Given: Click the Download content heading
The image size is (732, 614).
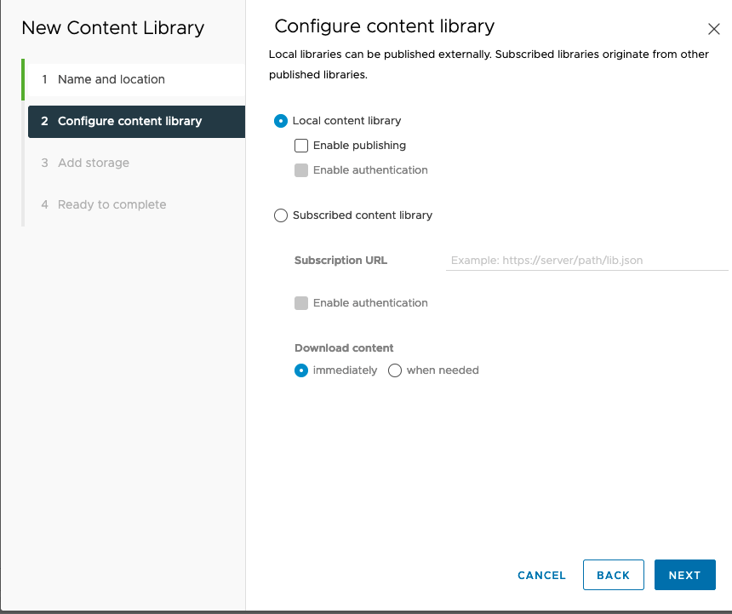Looking at the screenshot, I should click(x=344, y=347).
